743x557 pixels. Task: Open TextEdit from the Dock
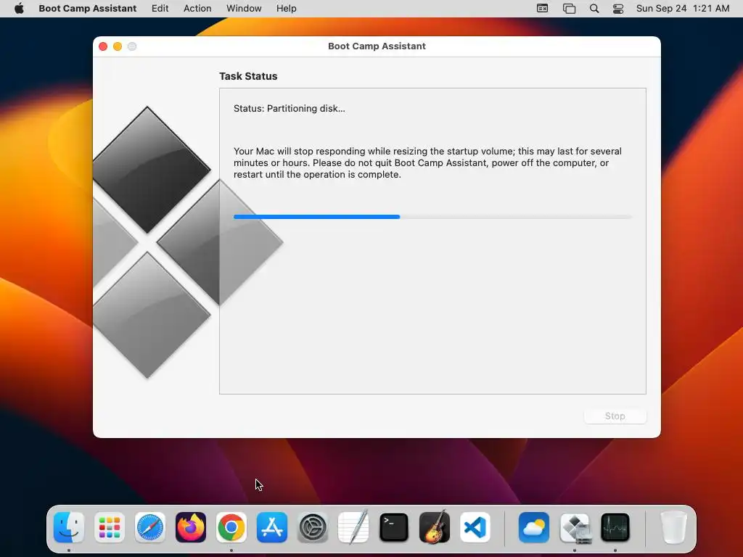click(x=353, y=527)
